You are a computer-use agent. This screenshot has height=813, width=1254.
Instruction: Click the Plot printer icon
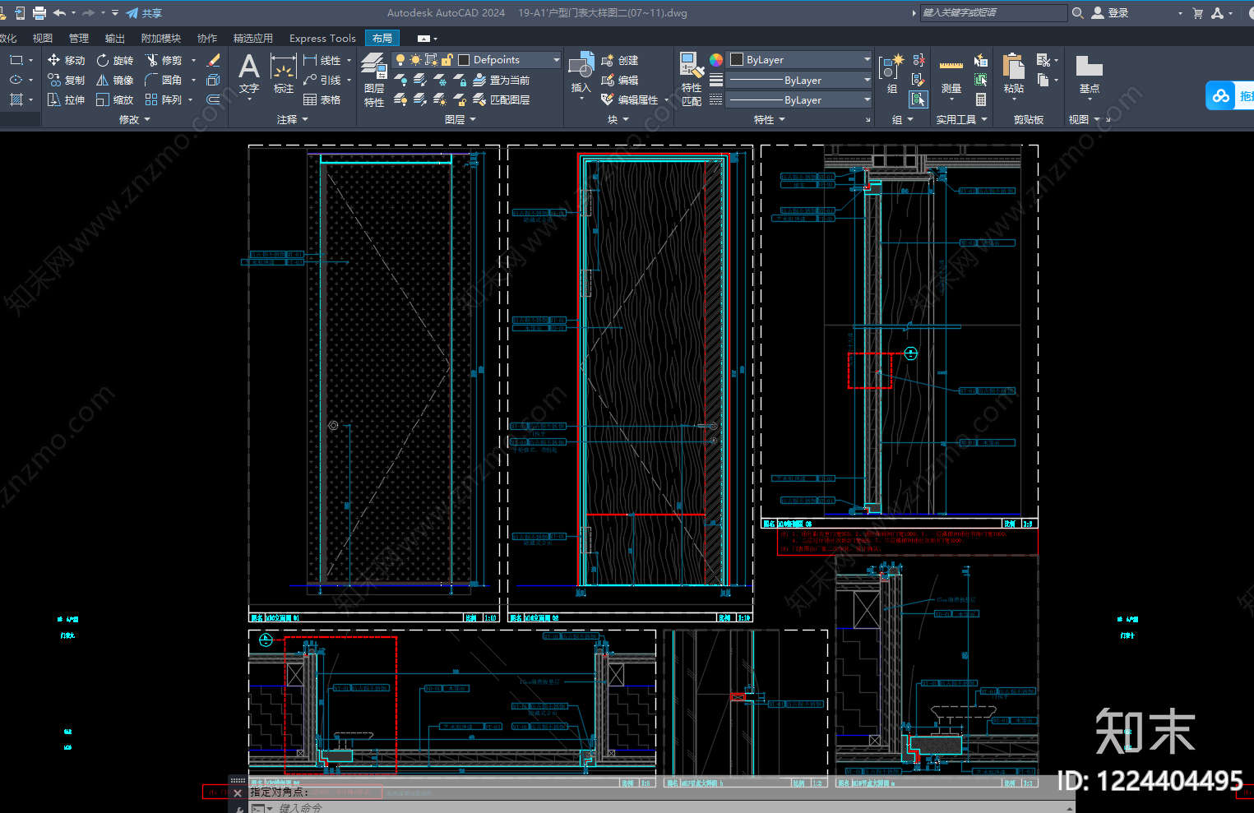[x=39, y=13]
